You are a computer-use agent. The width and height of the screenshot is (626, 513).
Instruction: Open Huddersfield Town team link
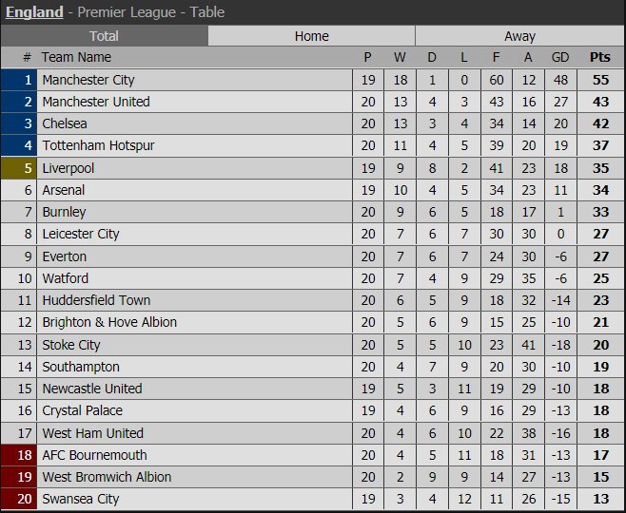coord(96,300)
